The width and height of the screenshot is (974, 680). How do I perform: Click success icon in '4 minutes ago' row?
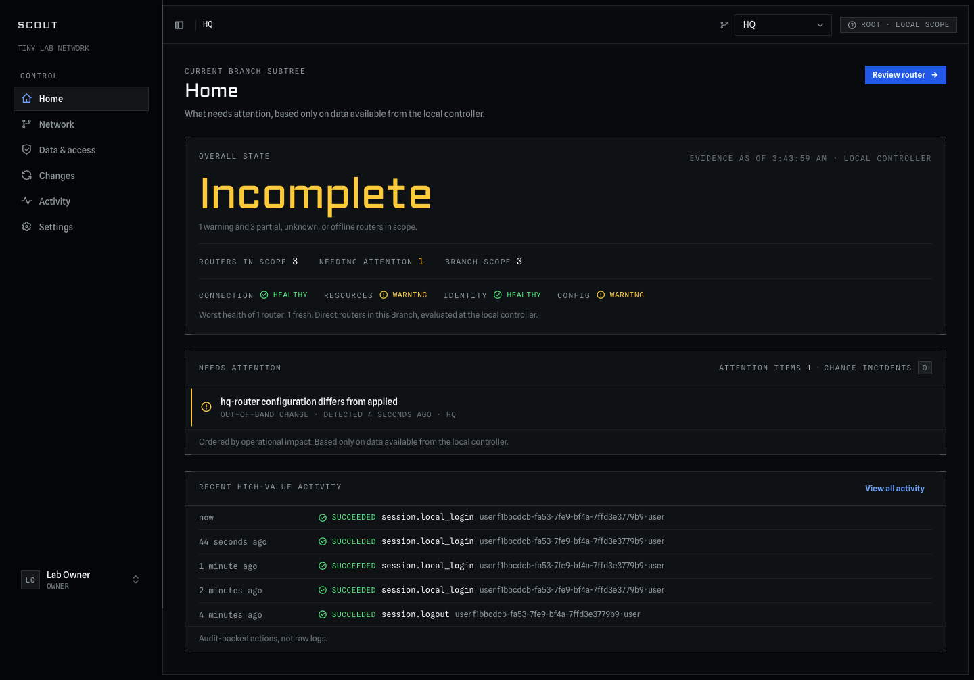click(323, 615)
